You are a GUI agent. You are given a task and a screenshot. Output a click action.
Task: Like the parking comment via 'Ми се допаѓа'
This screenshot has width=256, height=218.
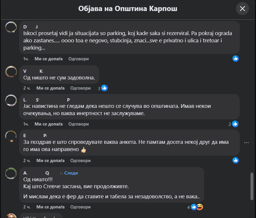[x=48, y=59]
